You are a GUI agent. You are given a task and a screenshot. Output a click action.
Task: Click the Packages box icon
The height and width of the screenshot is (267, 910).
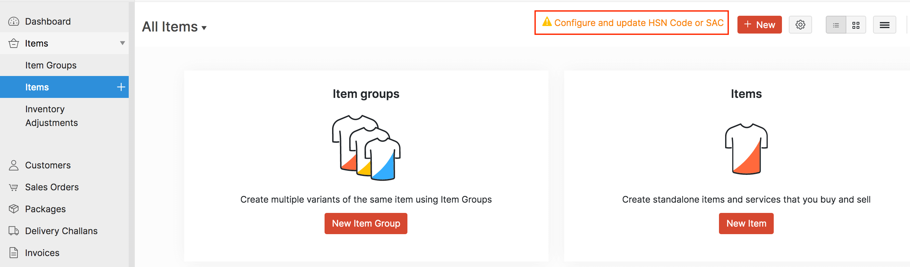point(13,209)
